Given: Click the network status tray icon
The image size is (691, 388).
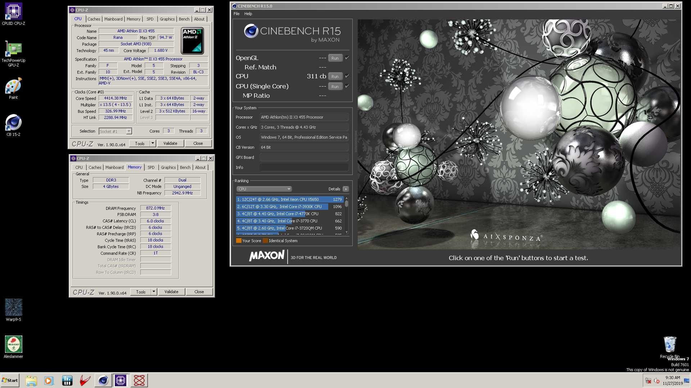Looking at the screenshot, I should pos(648,381).
